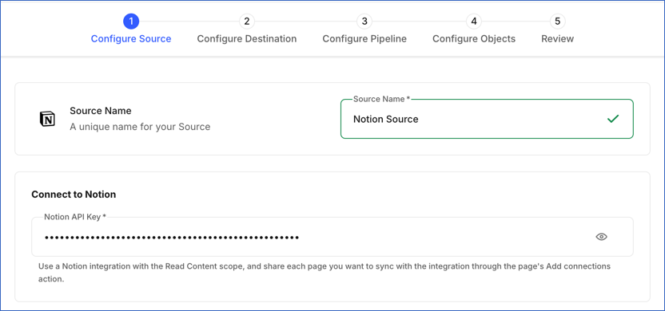Switch to the Configure Objects step label
This screenshot has height=311, width=665.
tap(474, 39)
